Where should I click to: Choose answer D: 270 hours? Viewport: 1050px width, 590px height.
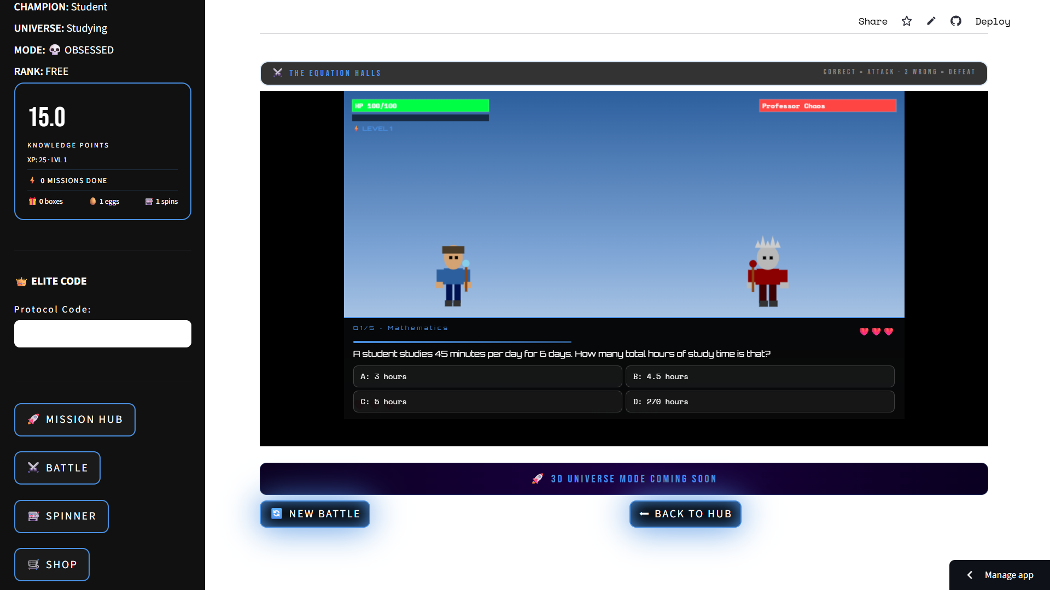point(760,402)
